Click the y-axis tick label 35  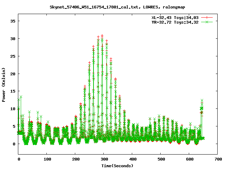(13, 21)
